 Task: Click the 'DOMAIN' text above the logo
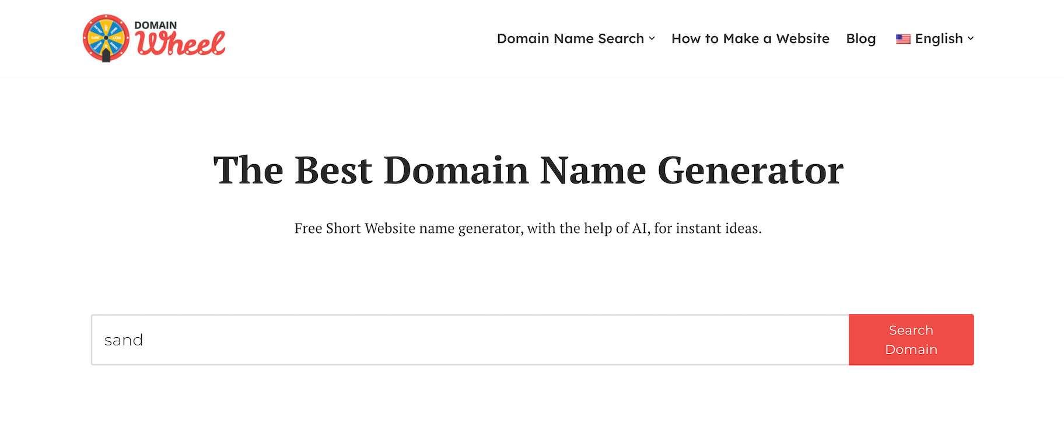tap(155, 26)
